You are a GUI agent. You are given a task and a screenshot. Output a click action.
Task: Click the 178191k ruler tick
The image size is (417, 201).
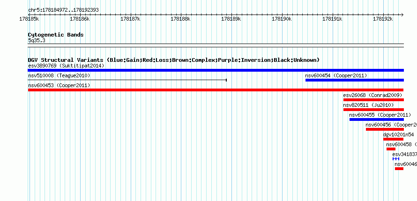(x=333, y=19)
